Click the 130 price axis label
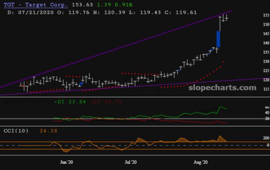This screenshot has width=270, height=170. pos(266,61)
